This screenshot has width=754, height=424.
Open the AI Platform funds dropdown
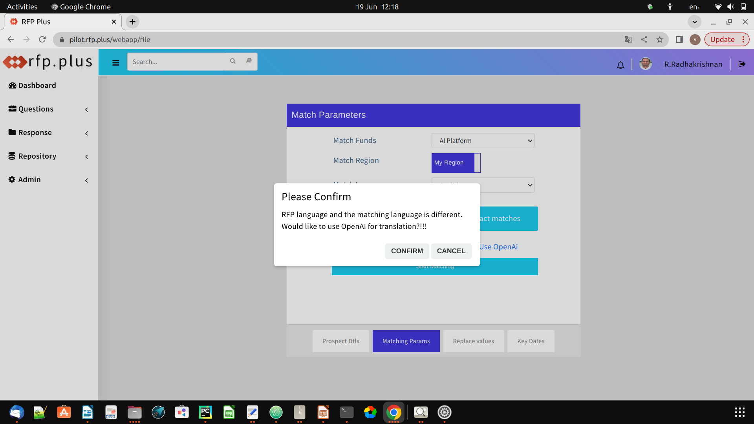click(x=483, y=141)
